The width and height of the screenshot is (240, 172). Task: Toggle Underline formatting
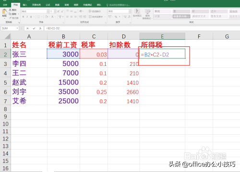click(x=31, y=17)
